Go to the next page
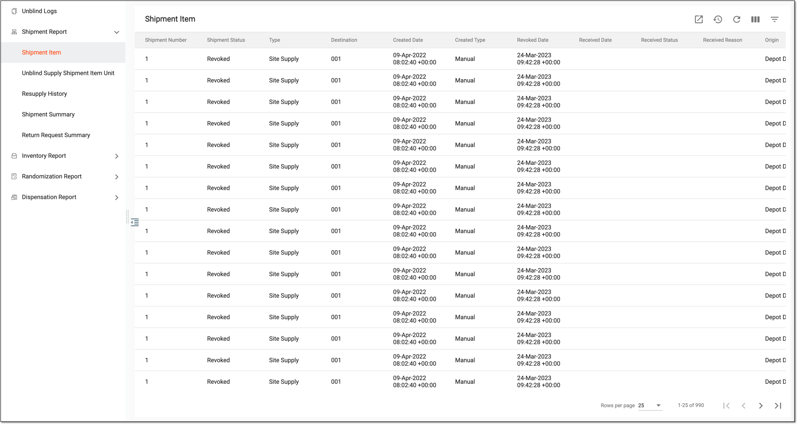The width and height of the screenshot is (797, 424). (x=761, y=406)
